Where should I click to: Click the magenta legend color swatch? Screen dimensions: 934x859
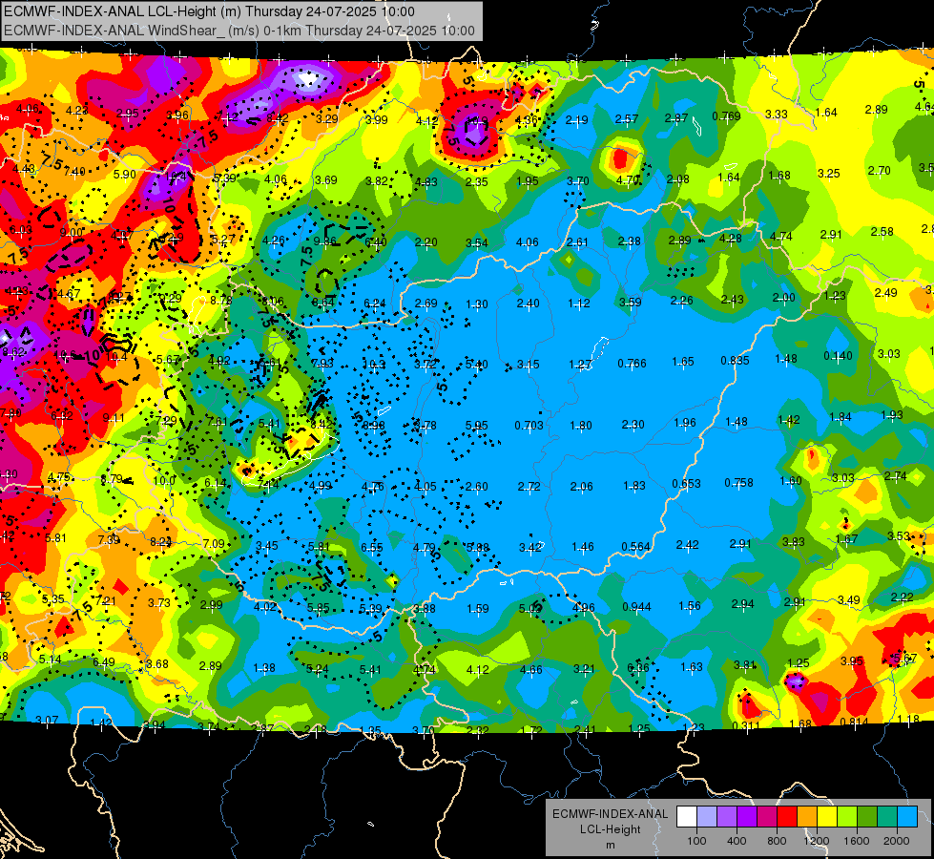(767, 817)
